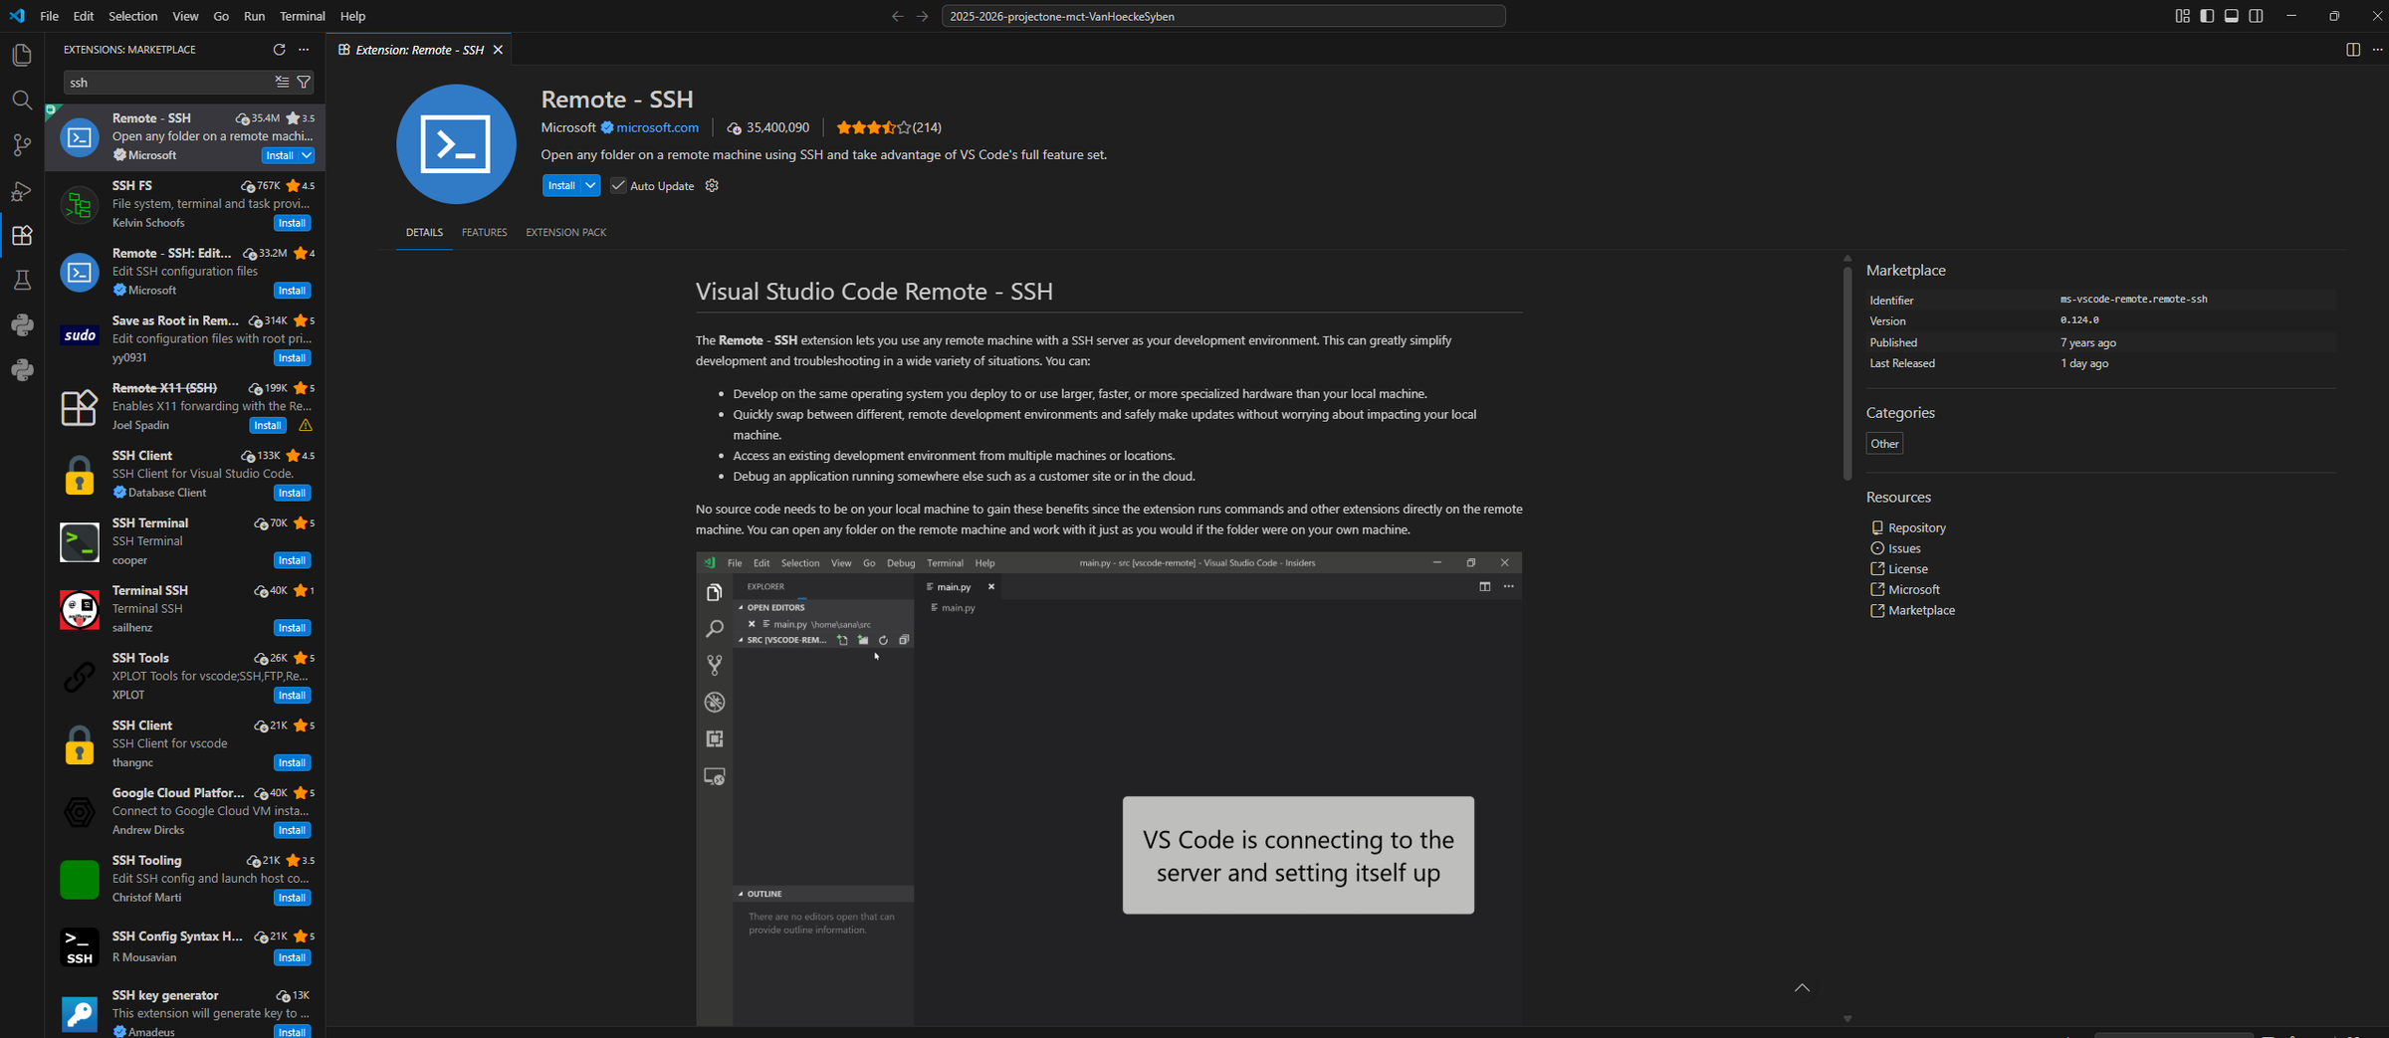Open Install dropdown on extension page
Viewport: 2389px width, 1038px height.
click(590, 185)
